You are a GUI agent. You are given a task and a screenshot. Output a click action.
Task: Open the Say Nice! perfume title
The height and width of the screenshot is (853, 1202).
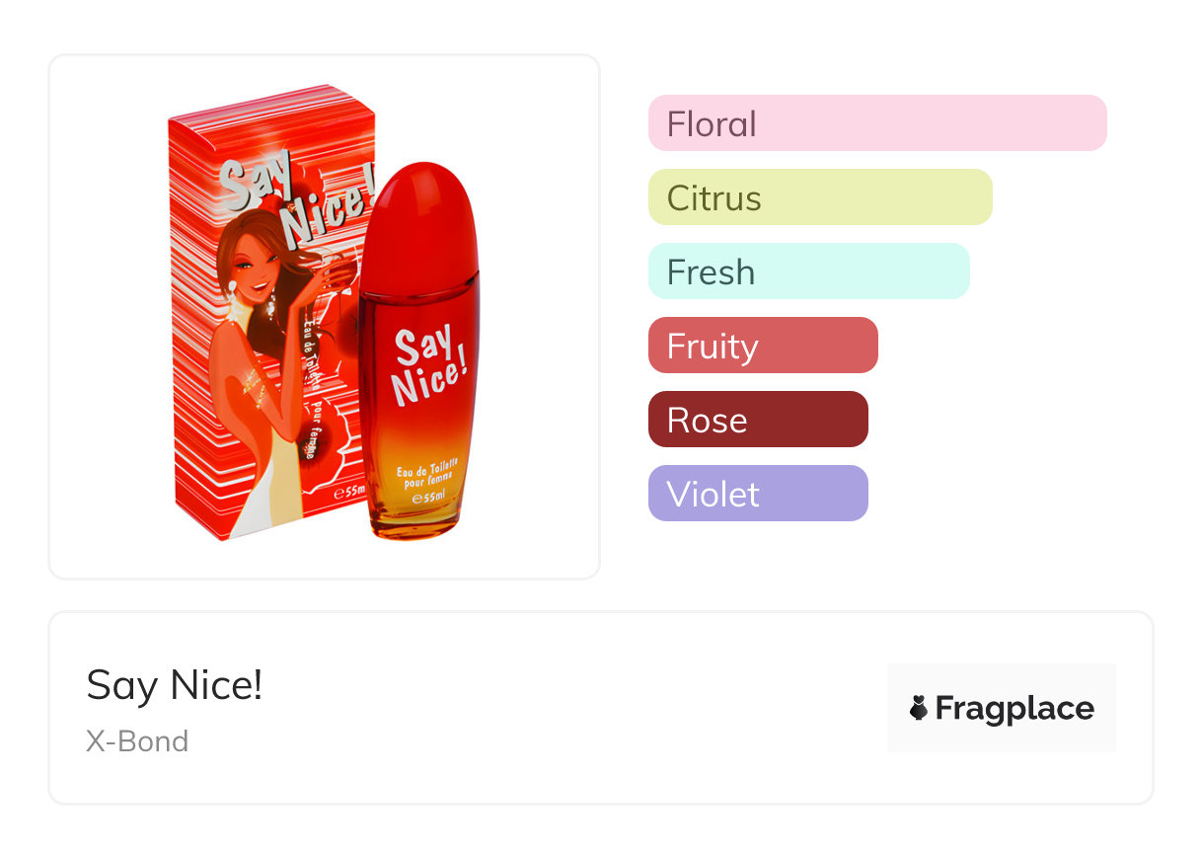[175, 685]
